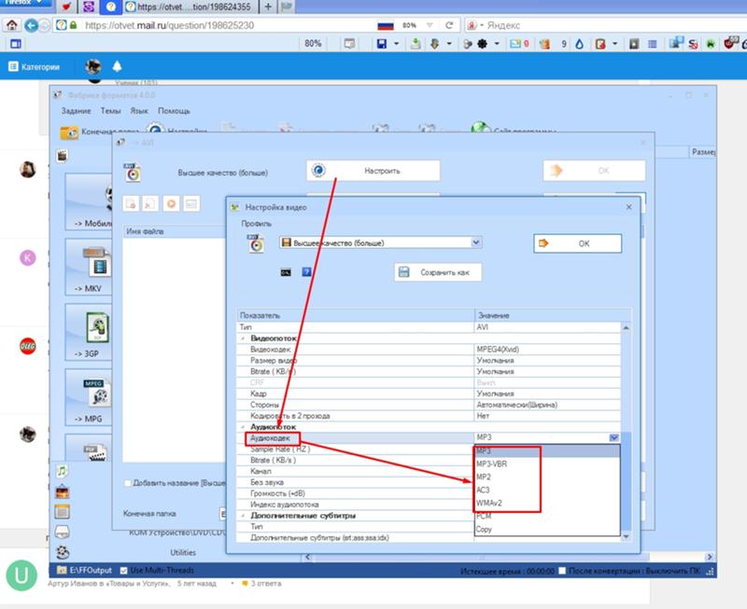This screenshot has height=609, width=747.
Task: Select the Видеокодек row
Action: click(x=429, y=349)
